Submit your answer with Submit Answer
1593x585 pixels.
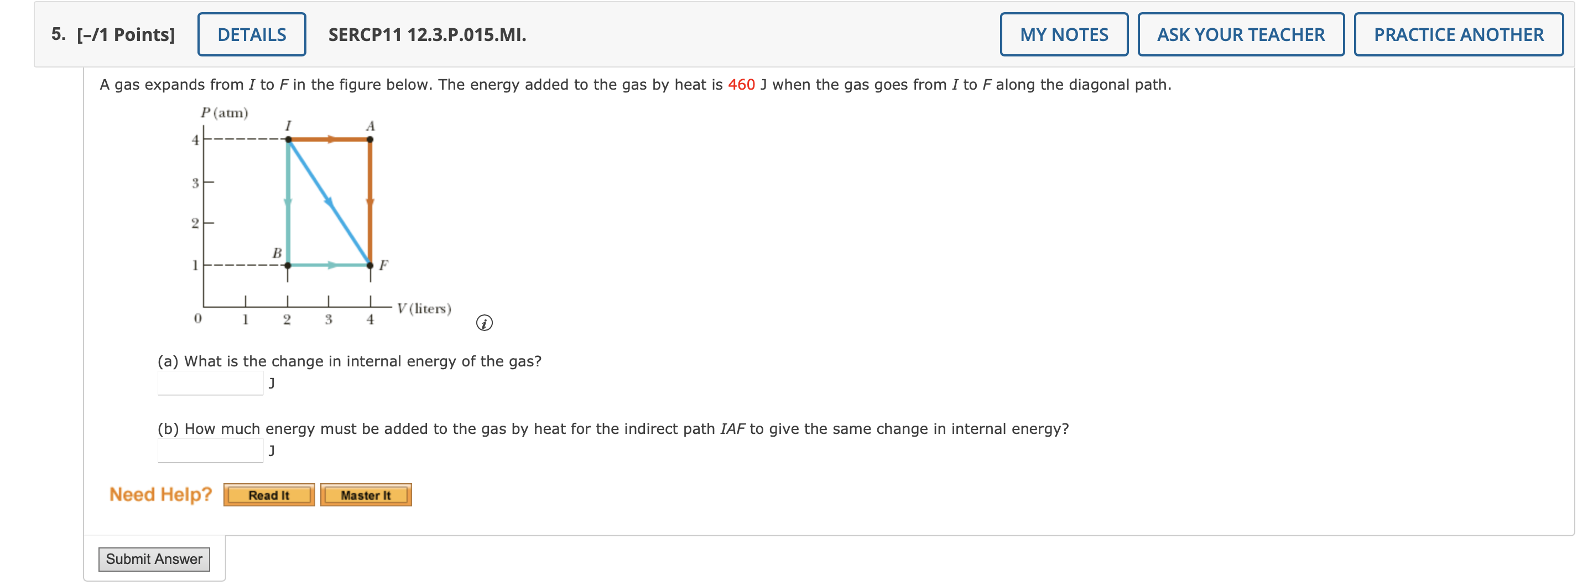tap(154, 558)
